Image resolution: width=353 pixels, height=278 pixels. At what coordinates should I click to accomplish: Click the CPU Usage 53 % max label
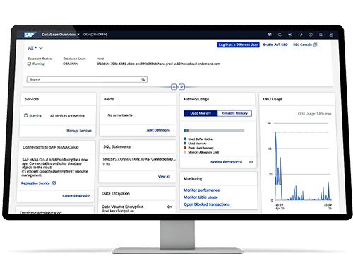point(315,114)
